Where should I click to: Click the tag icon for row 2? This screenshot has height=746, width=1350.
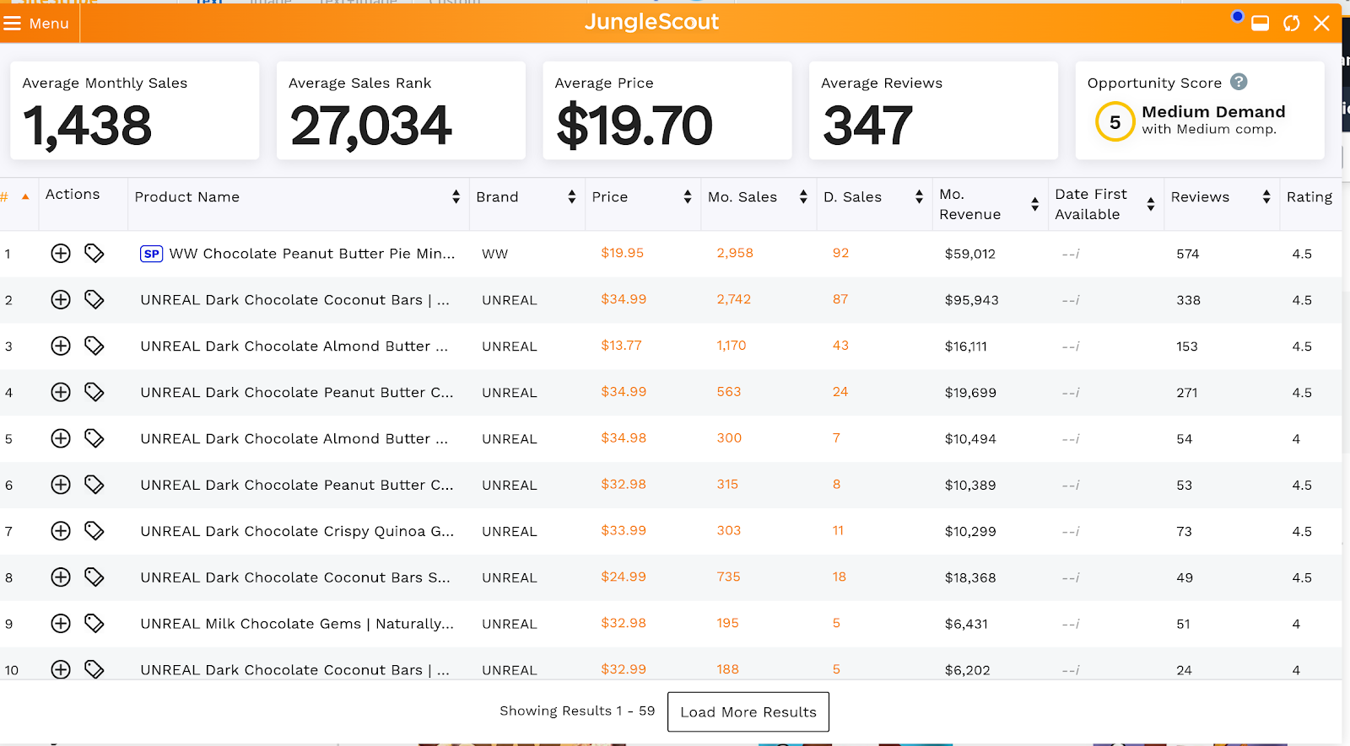(x=94, y=300)
